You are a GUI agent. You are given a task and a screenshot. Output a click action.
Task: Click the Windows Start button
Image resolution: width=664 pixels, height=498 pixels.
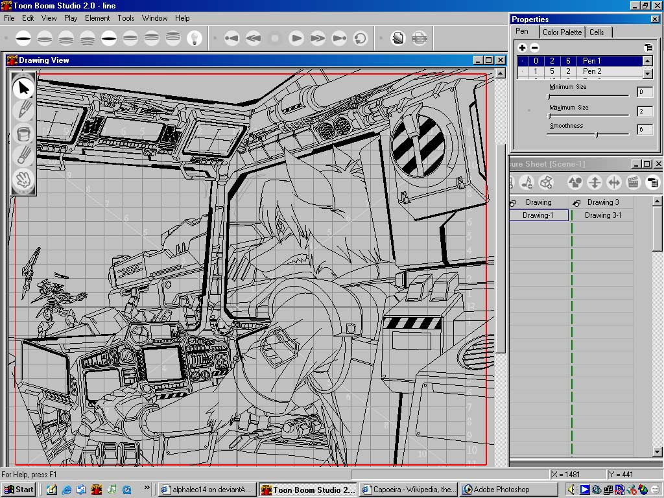pyautogui.click(x=19, y=490)
